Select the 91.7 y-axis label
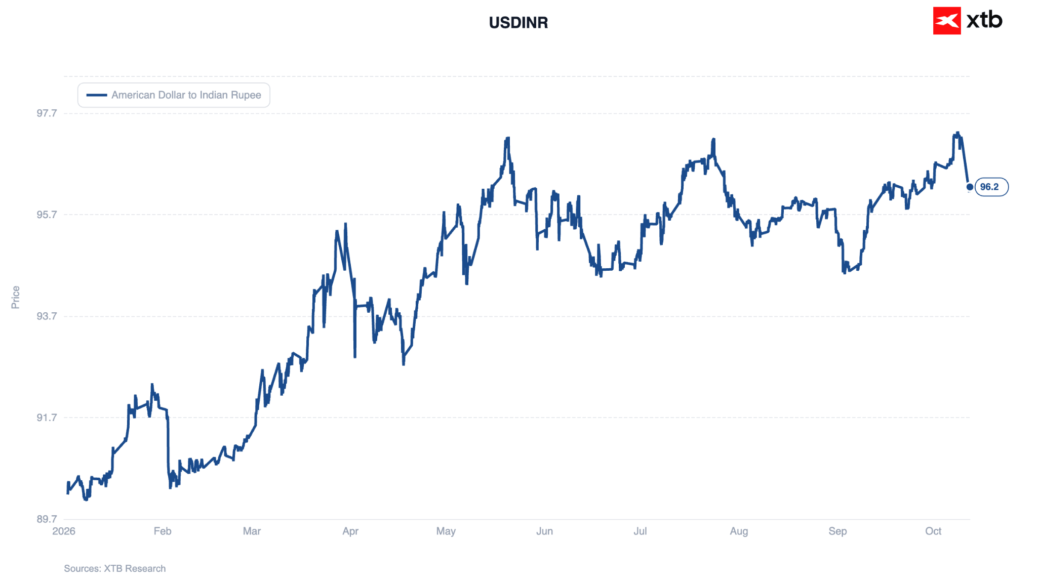1037x583 pixels. [47, 418]
